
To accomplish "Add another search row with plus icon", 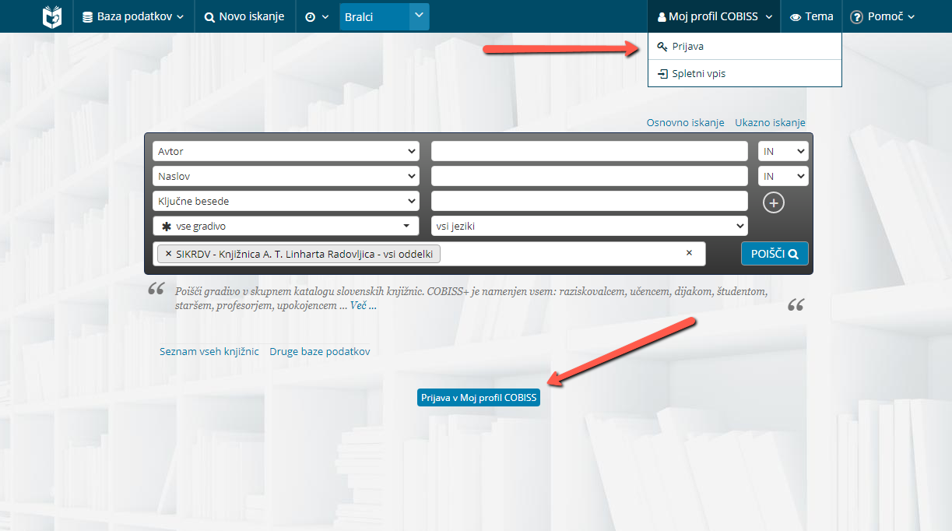I will tap(773, 202).
